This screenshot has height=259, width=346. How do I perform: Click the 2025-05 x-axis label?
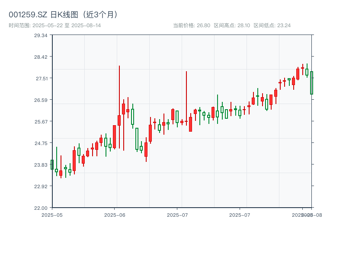tap(53, 213)
